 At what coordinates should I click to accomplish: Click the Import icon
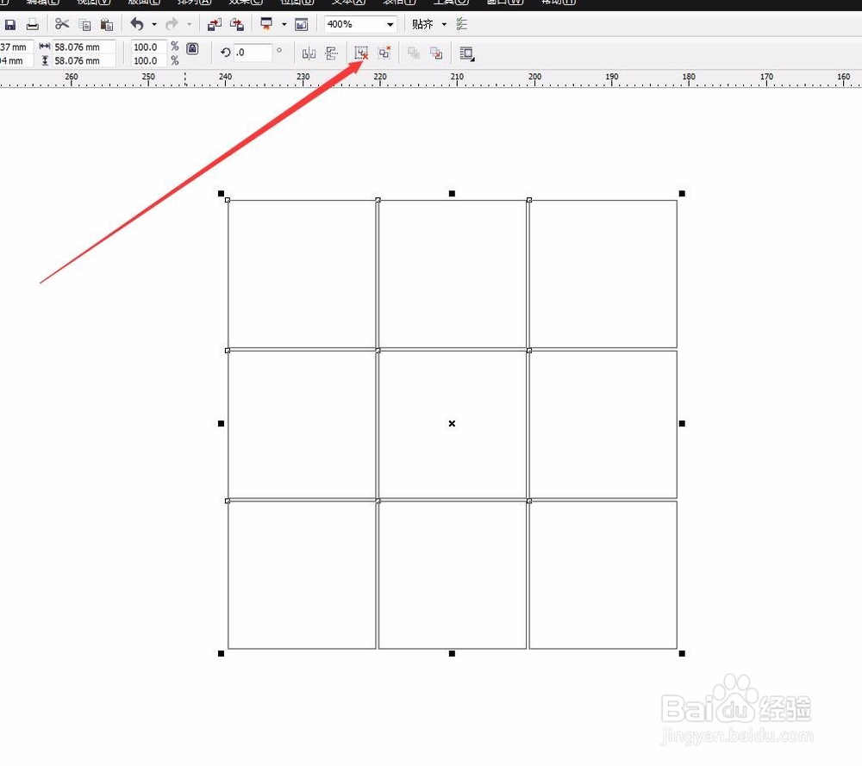pyautogui.click(x=215, y=25)
